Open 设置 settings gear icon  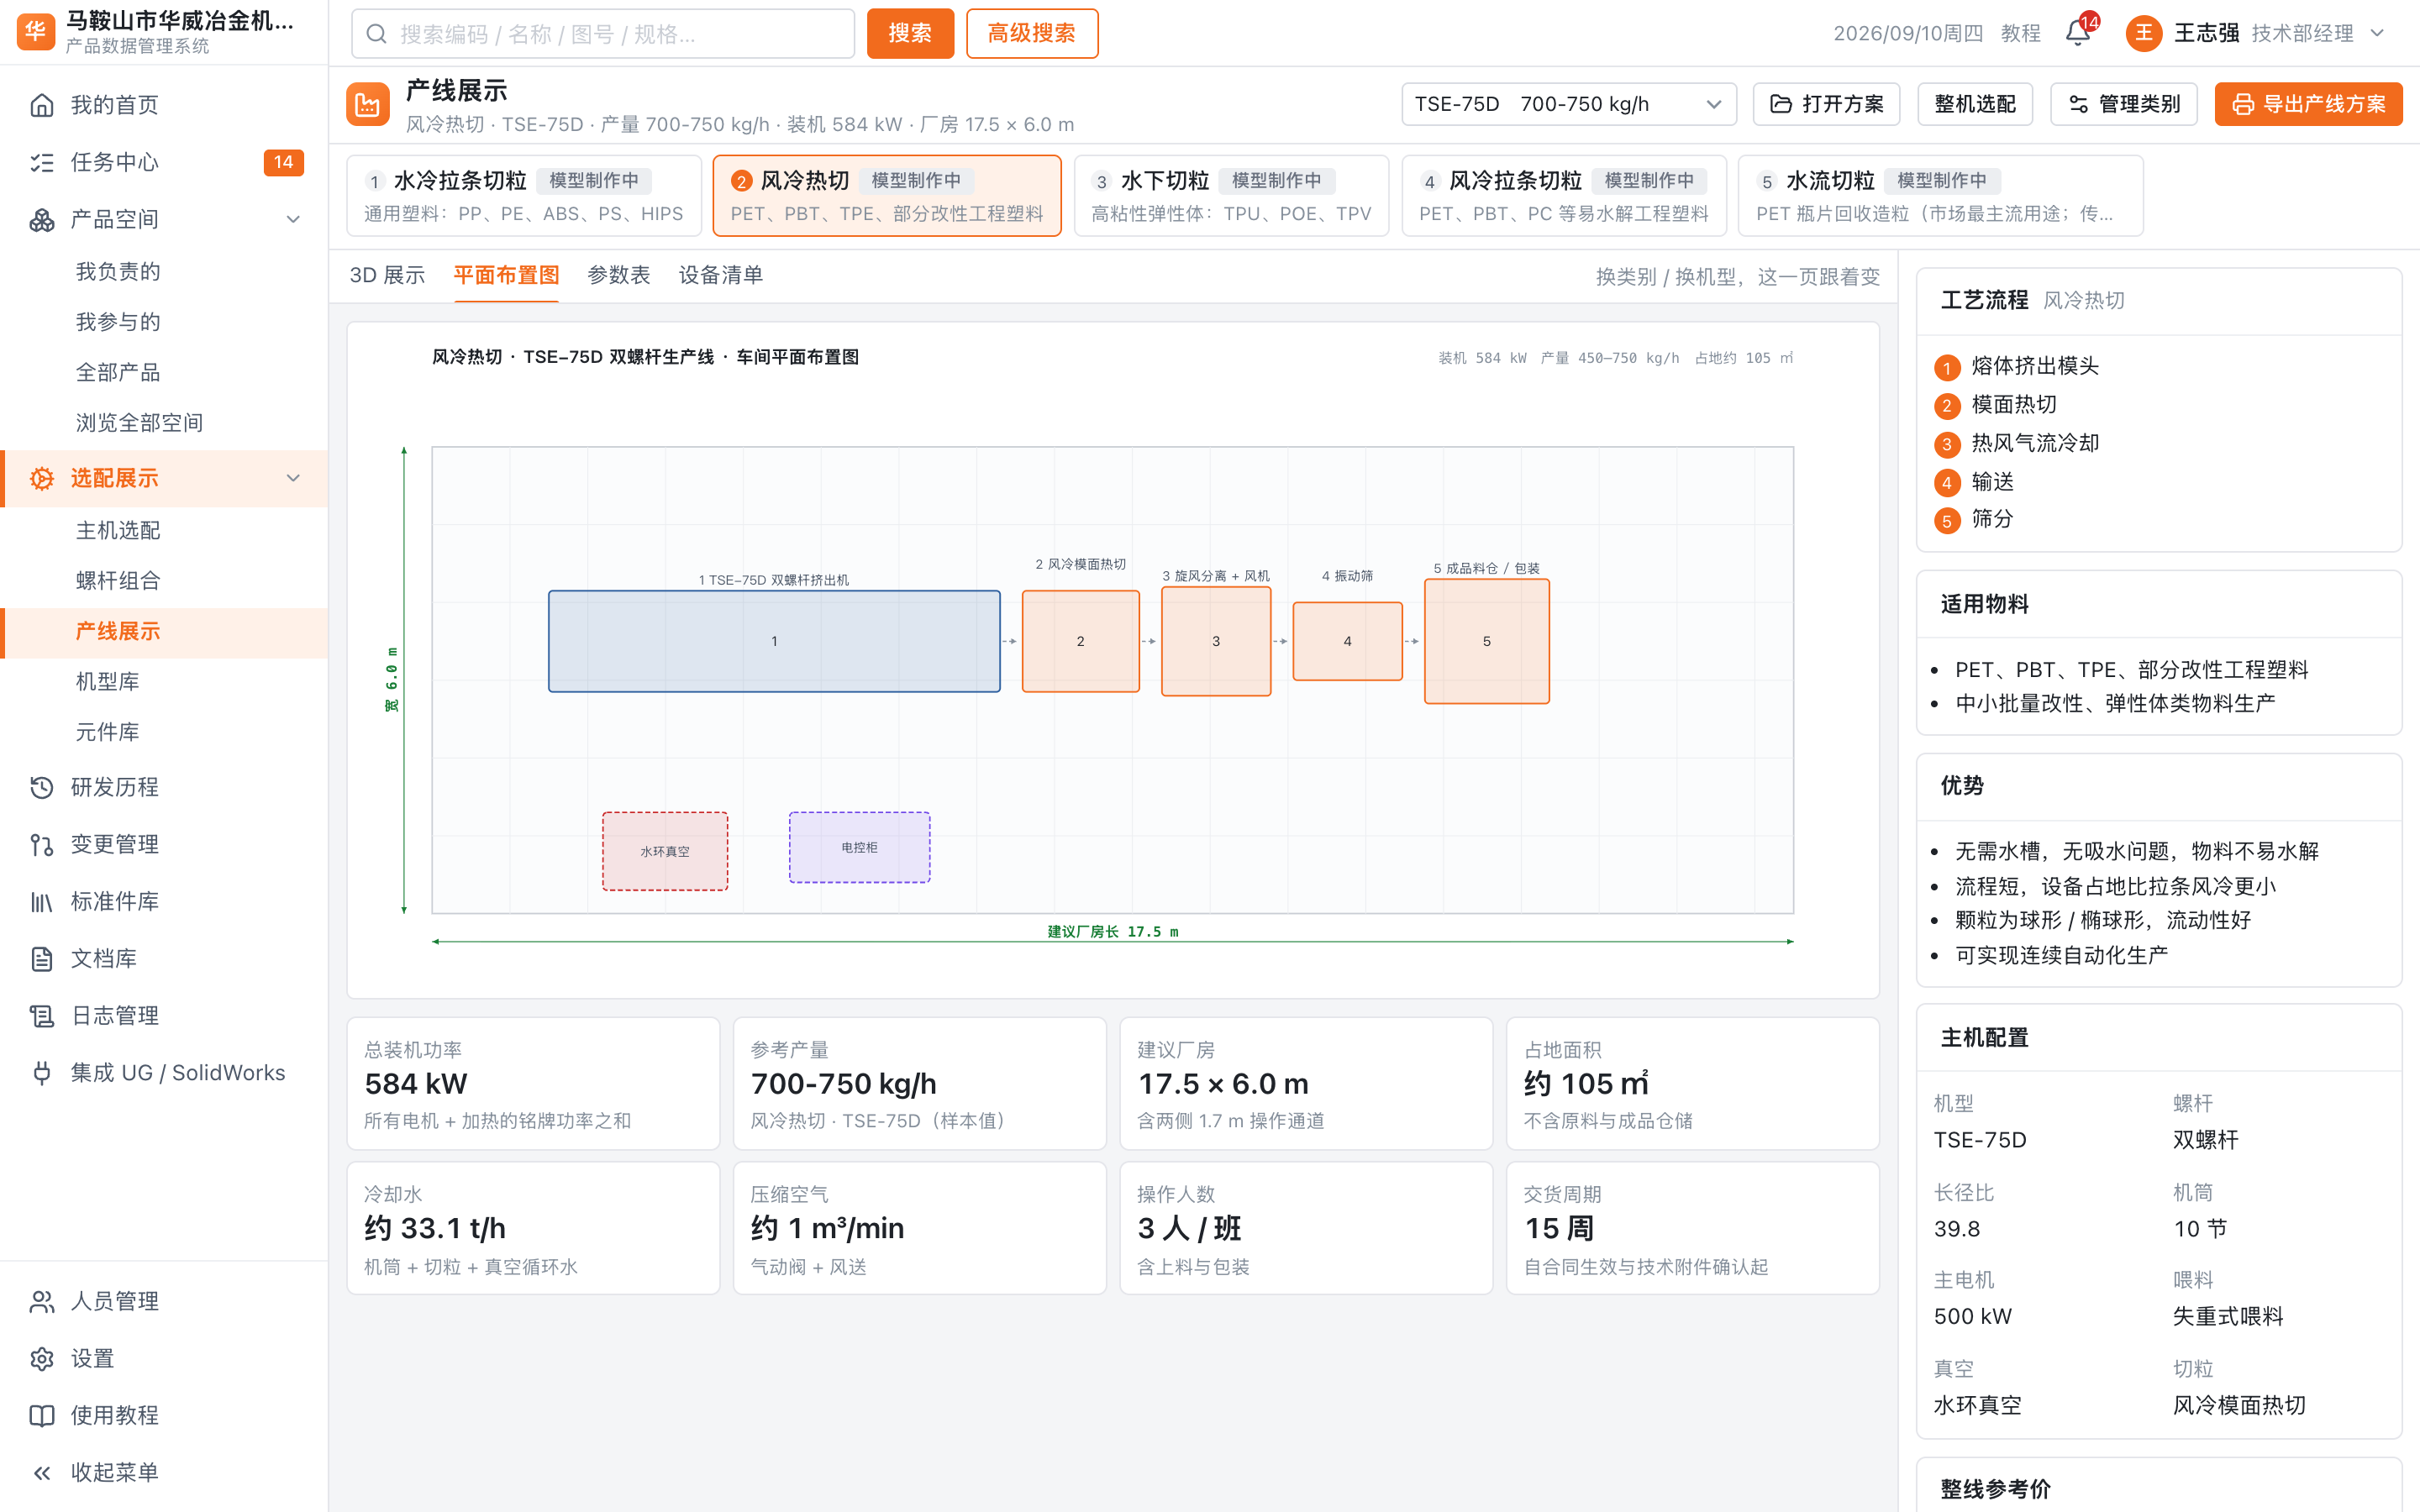coord(42,1358)
